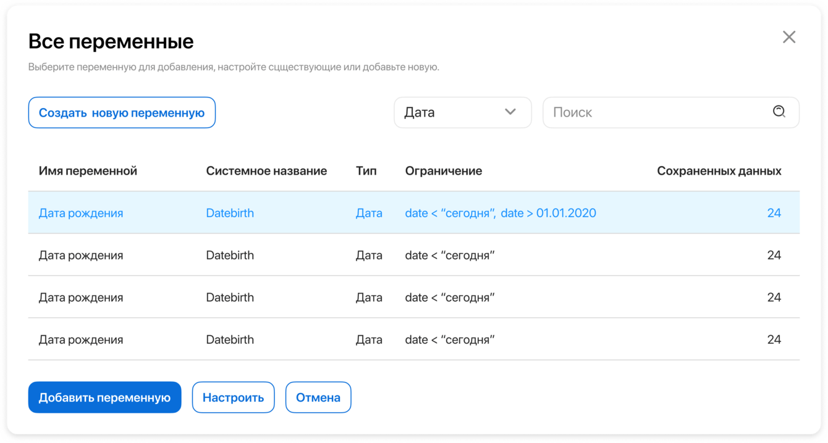Click the dropdown chevron next to Дата
The image size is (828, 443).
510,112
